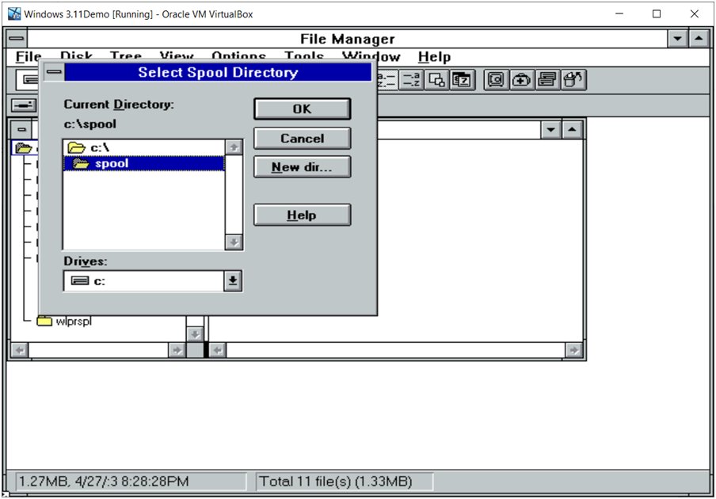The image size is (716, 499).
Task: Click open folder icon at tree root
Action: (23, 148)
